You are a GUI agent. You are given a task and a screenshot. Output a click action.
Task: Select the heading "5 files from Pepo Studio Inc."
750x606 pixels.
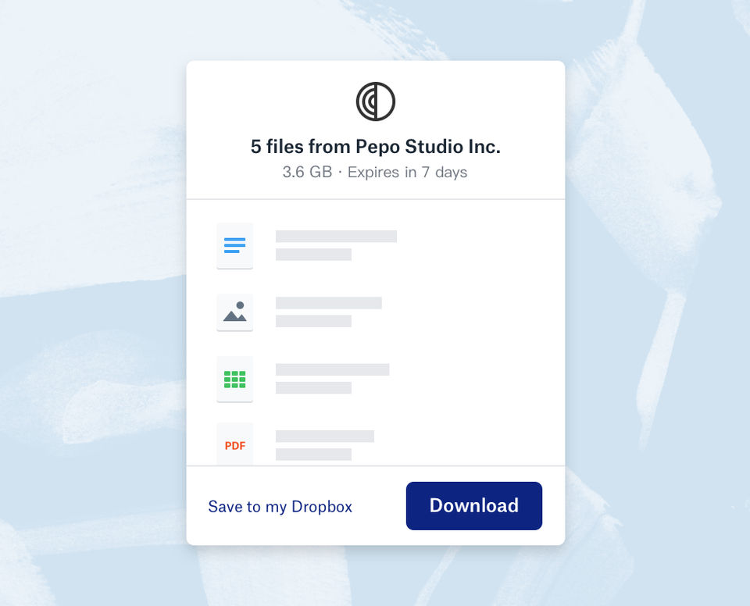(376, 146)
